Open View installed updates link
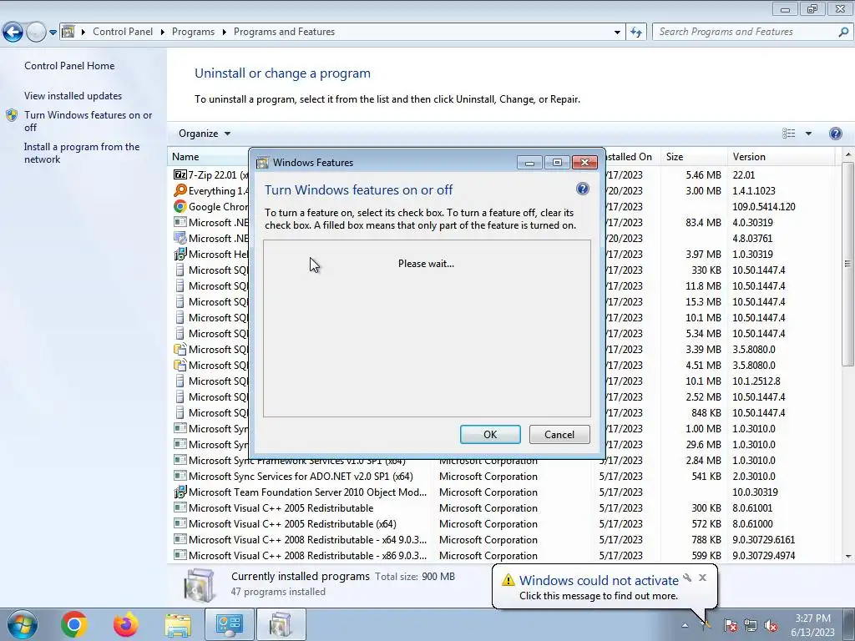Screen dimensions: 855x641 [x=73, y=95]
